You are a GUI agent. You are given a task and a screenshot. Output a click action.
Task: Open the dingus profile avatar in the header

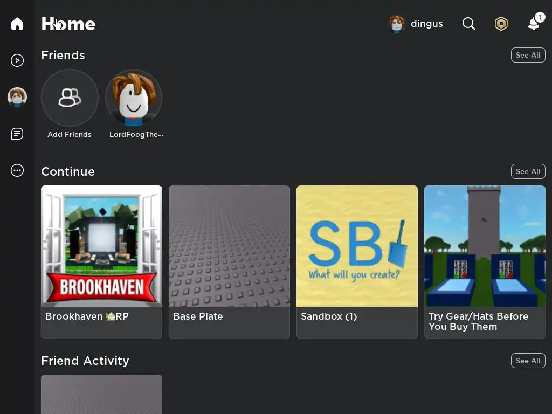point(397,24)
